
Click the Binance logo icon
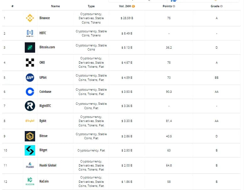point(30,18)
